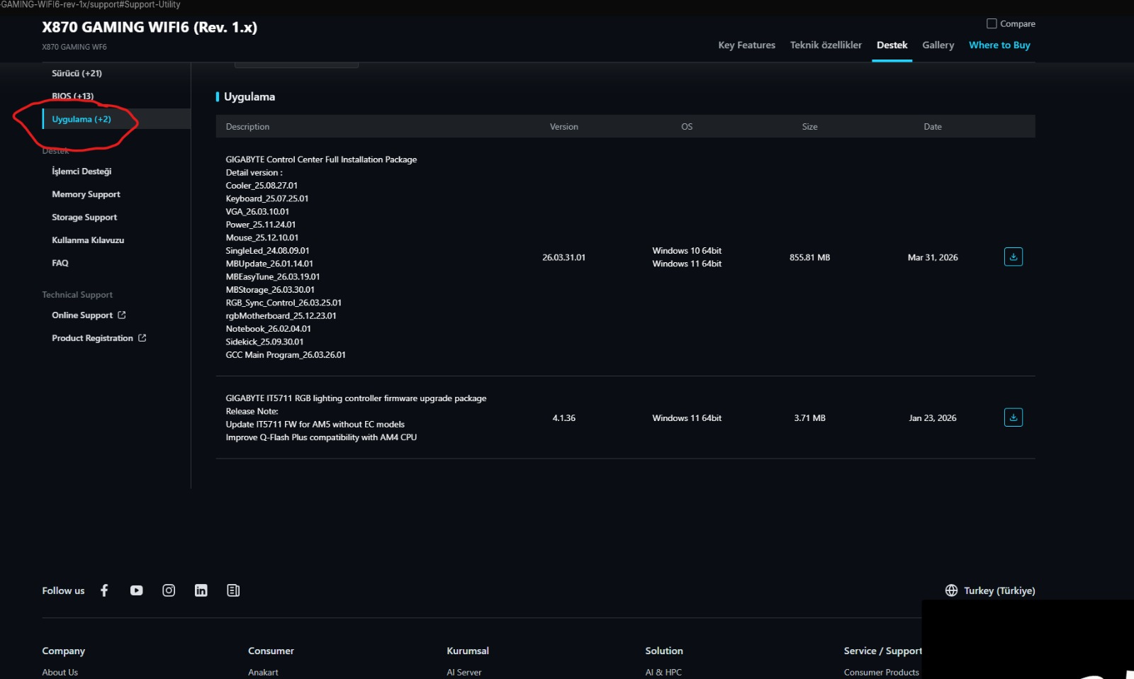Show Sürücü (+21) downloads

point(77,73)
